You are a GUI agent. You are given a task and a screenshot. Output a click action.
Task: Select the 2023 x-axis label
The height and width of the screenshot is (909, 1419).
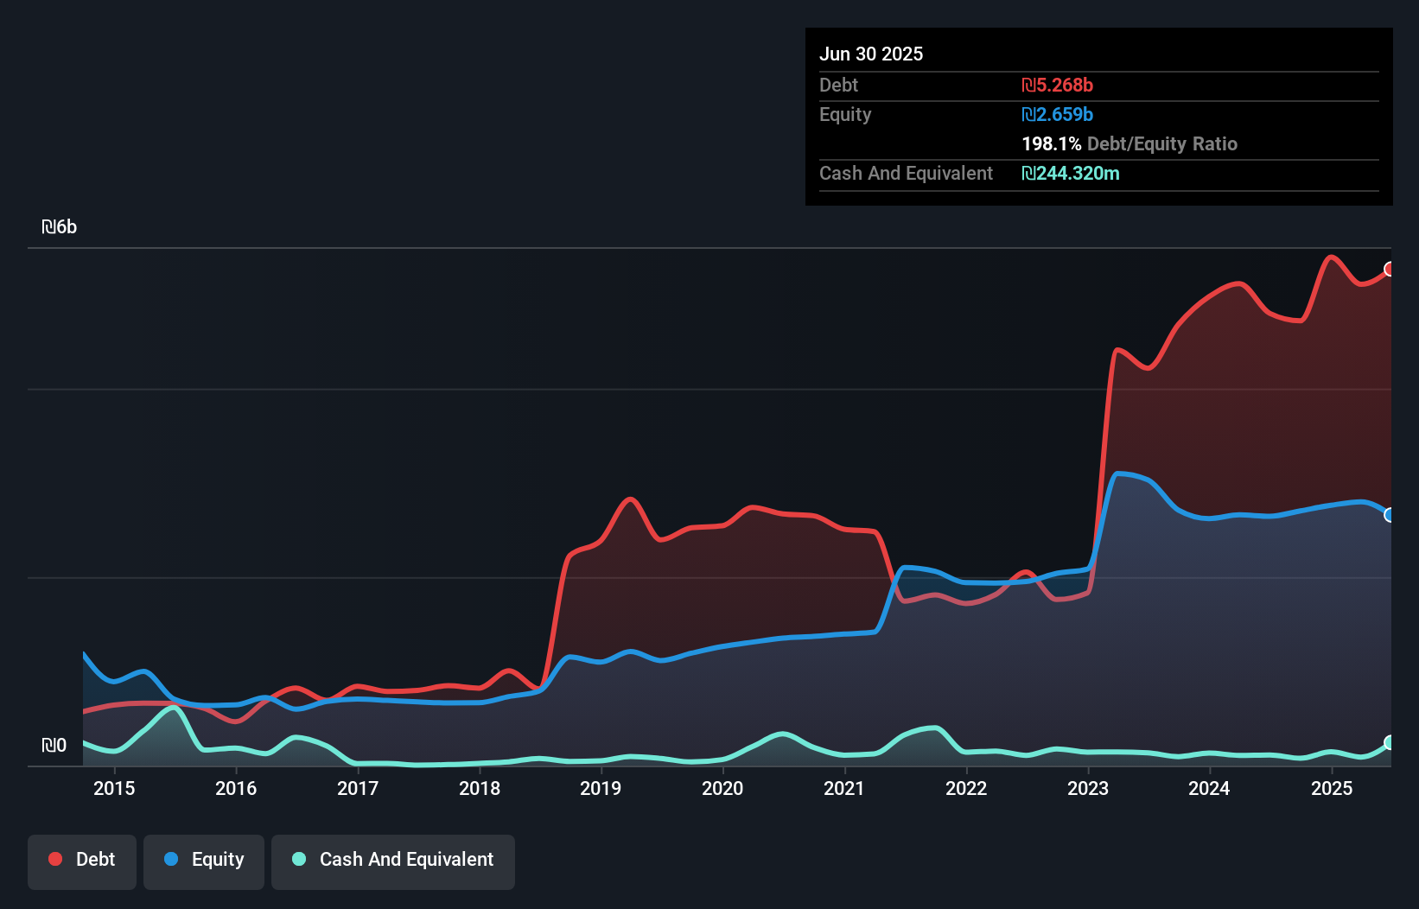tap(1088, 788)
